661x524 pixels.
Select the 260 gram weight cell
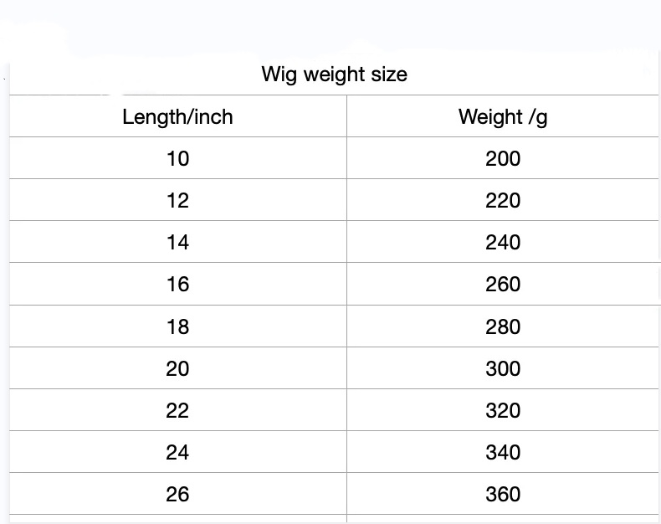point(503,285)
